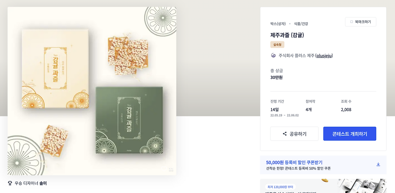Open the 식품/건강 category breadcrumb
This screenshot has height=193, width=395.
[300, 24]
